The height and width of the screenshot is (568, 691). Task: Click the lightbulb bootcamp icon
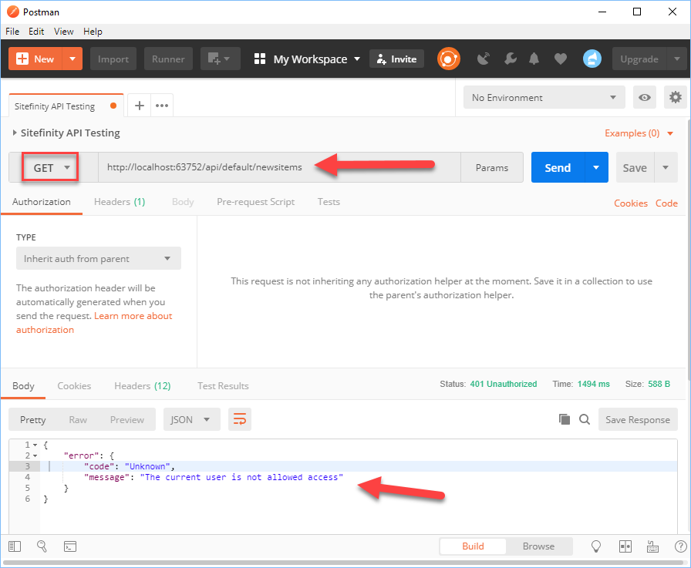pyautogui.click(x=596, y=546)
